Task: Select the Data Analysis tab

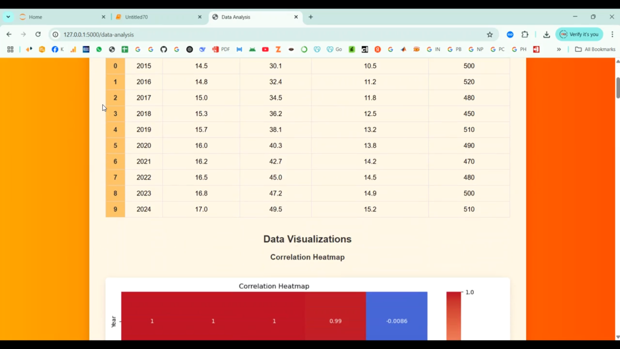Action: click(x=255, y=17)
